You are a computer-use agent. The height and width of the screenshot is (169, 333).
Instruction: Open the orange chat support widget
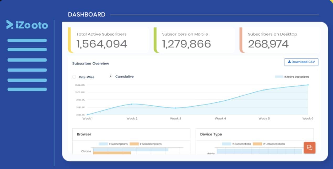[309, 148]
